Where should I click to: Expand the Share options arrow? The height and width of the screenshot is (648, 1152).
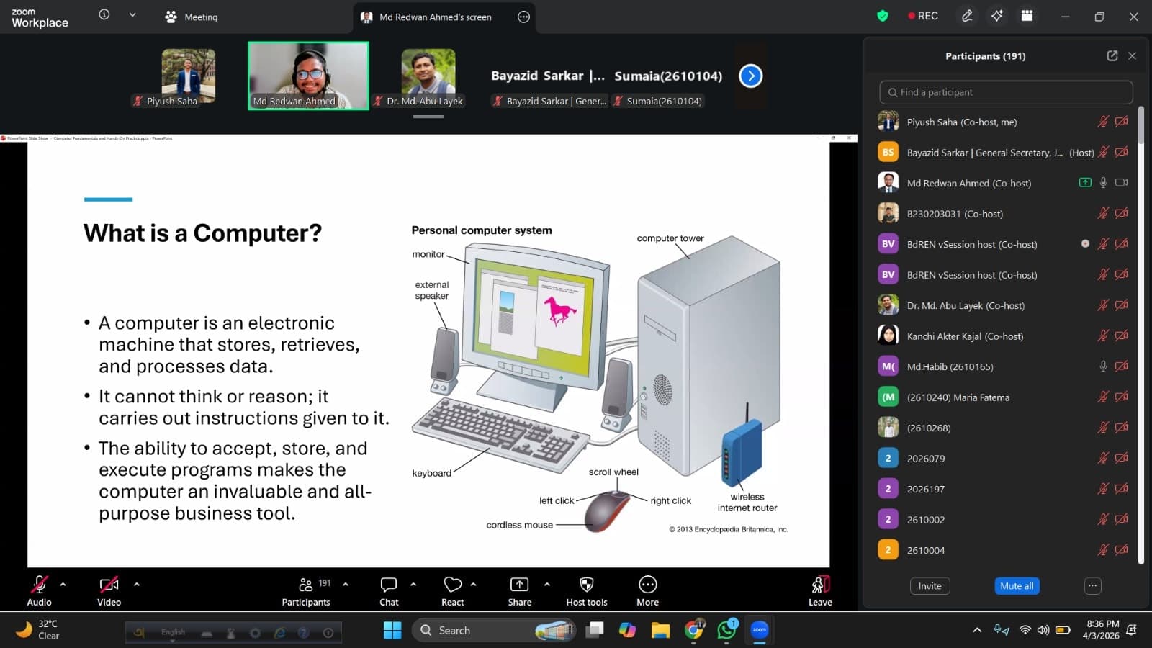[x=547, y=585]
